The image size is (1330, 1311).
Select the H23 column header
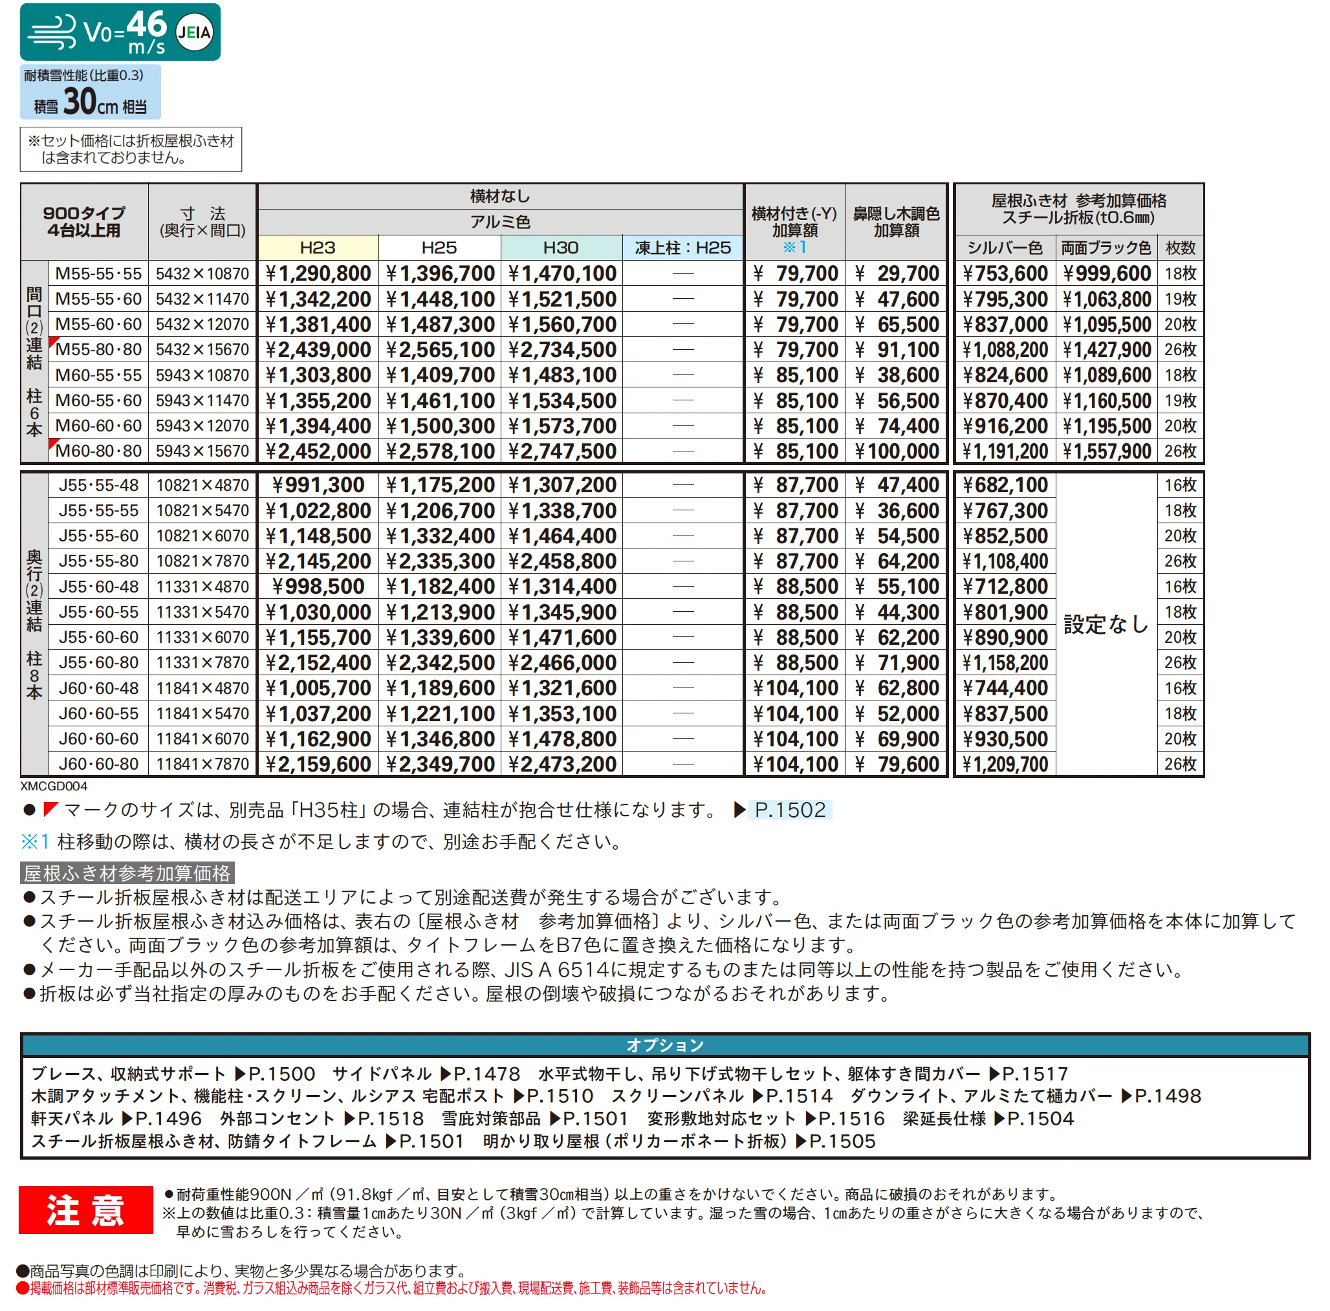[x=318, y=248]
